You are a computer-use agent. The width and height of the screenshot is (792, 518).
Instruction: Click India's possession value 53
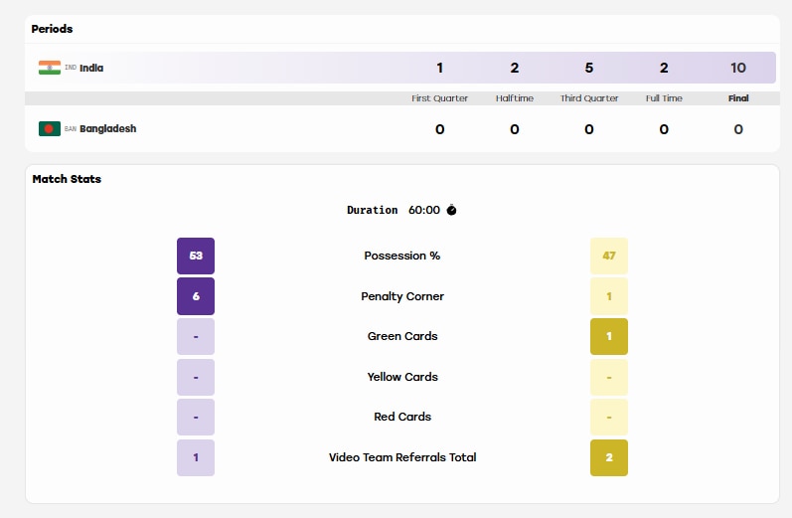(196, 256)
